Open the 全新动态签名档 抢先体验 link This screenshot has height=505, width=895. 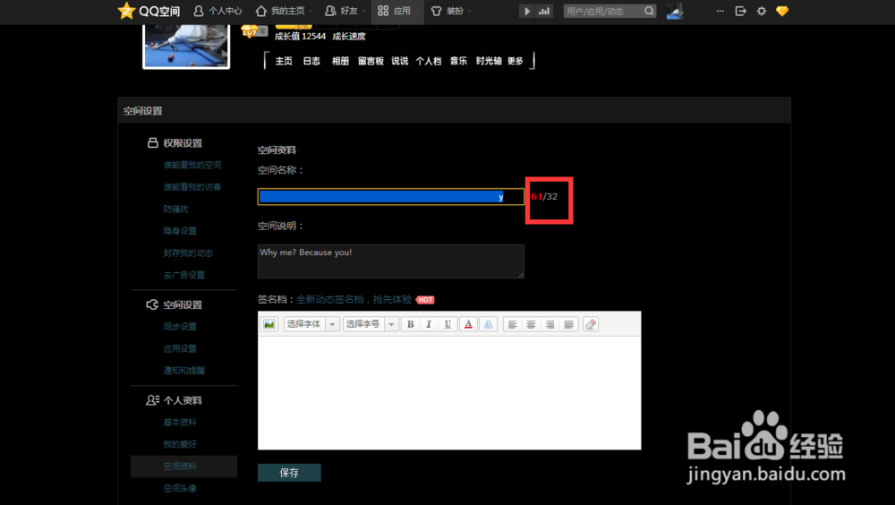[354, 299]
